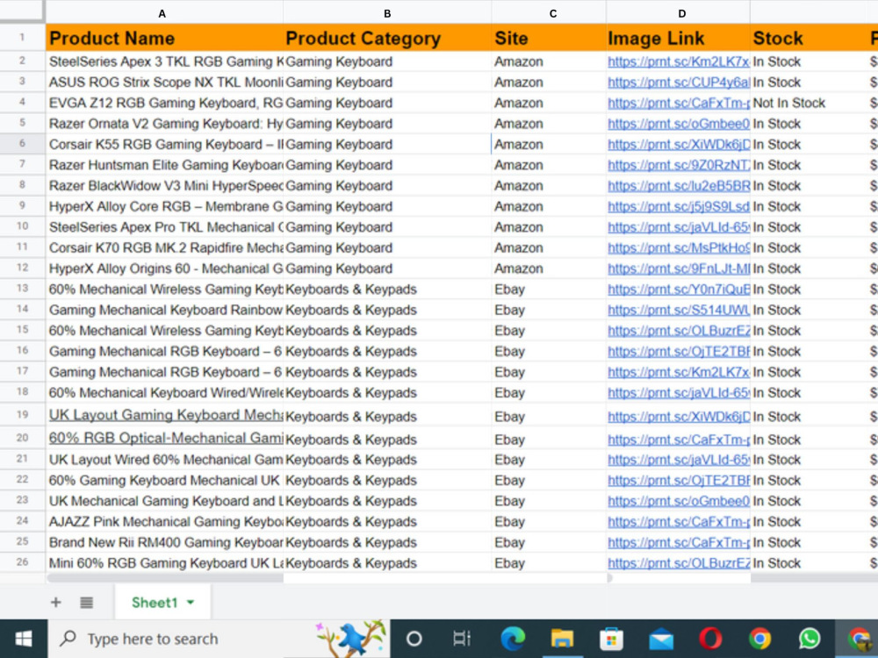Launch Opera browser from taskbar
The image size is (878, 658).
[710, 639]
